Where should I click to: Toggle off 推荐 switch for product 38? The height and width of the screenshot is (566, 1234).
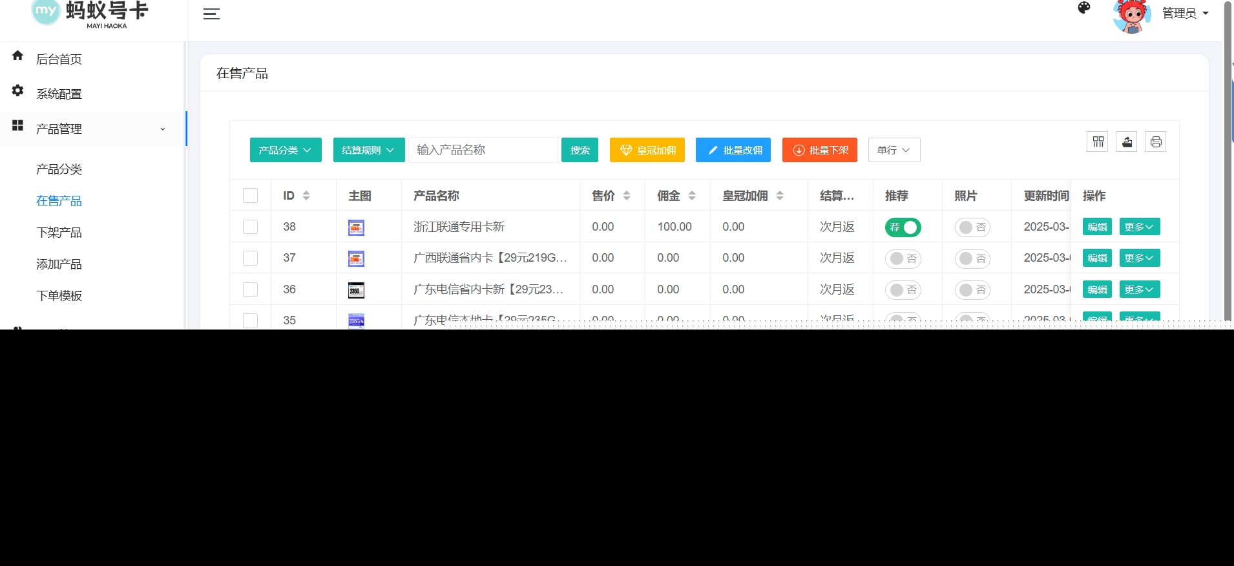pos(903,227)
